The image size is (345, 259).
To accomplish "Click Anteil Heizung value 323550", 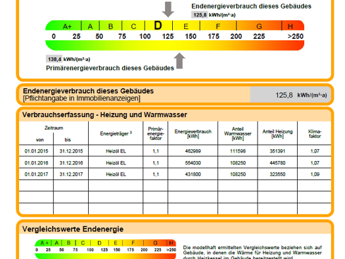I will coord(277,174).
